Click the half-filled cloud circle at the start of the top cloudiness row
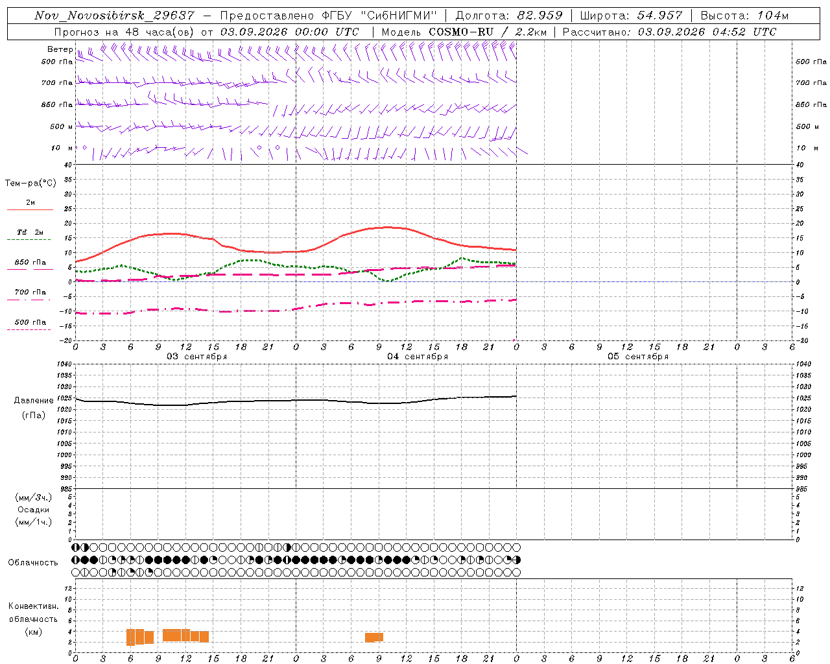 click(76, 548)
